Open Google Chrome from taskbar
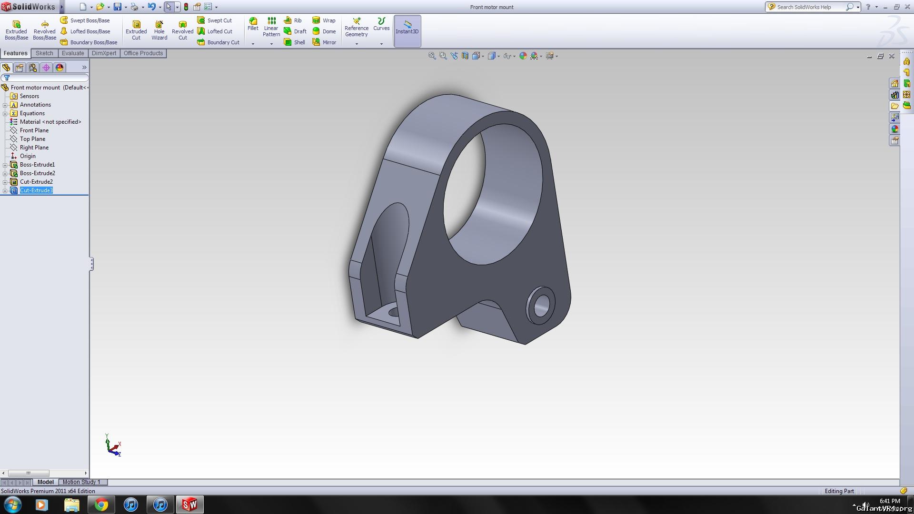The height and width of the screenshot is (514, 914). (101, 504)
